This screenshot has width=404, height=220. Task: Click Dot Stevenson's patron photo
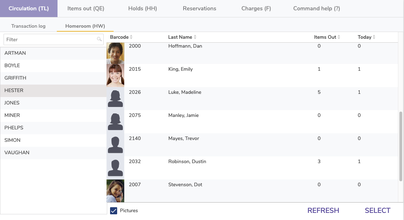tap(115, 191)
